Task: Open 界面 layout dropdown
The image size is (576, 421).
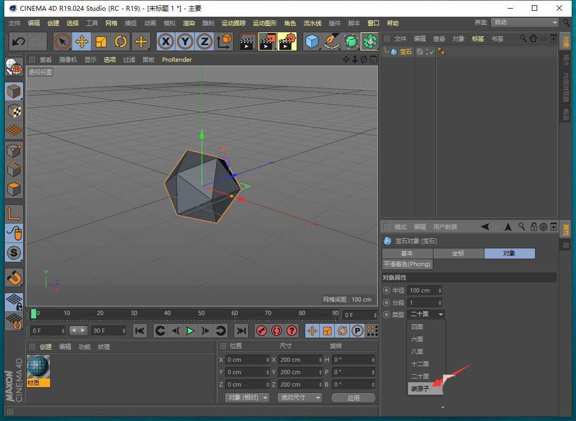Action: pyautogui.click(x=525, y=23)
